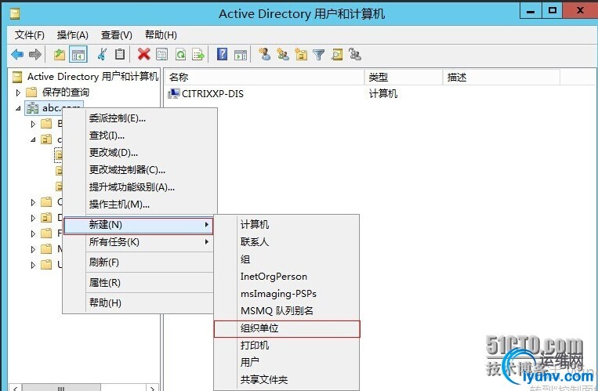Sort list by 名称 column header
This screenshot has width=598, height=391.
265,78
